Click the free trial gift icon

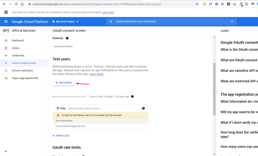[x=6, y=12]
